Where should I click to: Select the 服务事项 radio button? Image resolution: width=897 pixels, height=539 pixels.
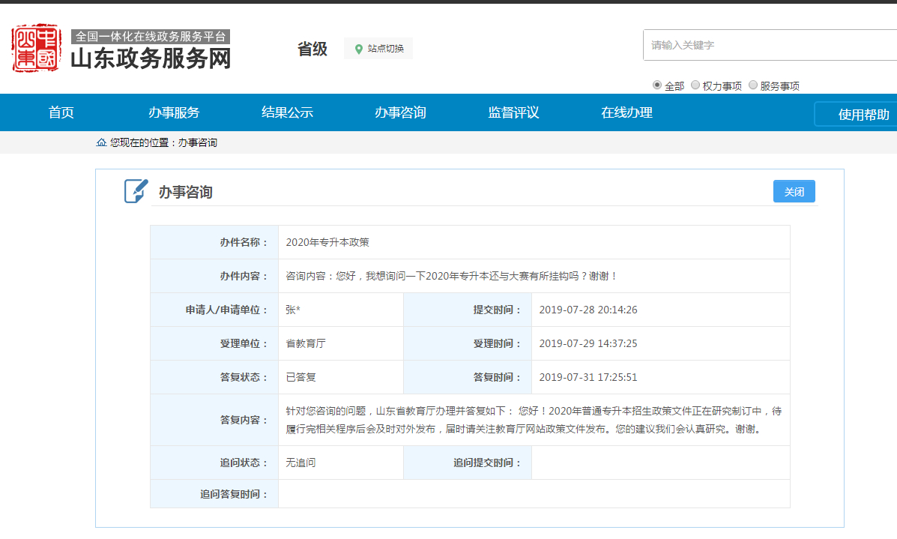[x=753, y=85]
